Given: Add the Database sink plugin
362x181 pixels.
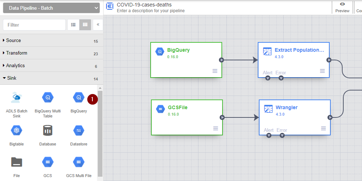Looking at the screenshot, I should point(48,135).
